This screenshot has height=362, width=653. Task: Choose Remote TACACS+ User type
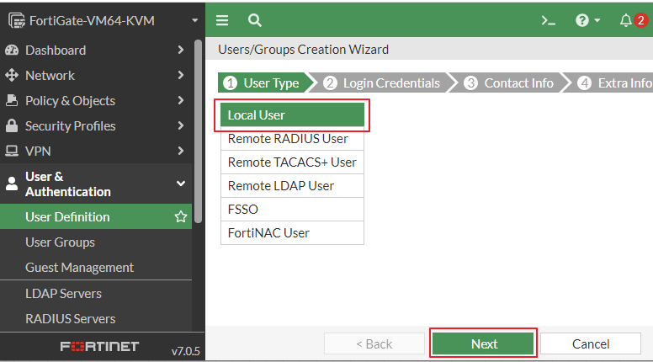coord(292,162)
